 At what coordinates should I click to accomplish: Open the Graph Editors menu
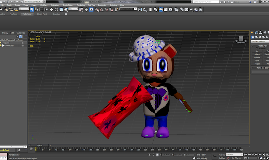coord(68,5)
